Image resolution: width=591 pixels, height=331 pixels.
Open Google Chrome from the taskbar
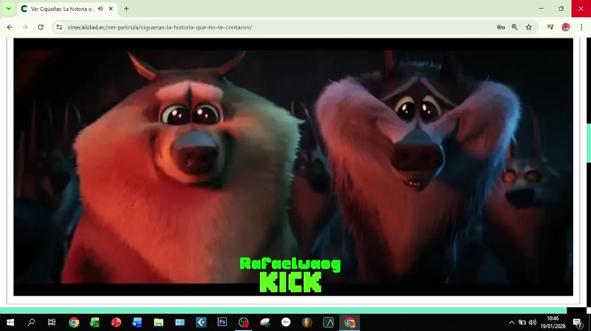(74, 322)
